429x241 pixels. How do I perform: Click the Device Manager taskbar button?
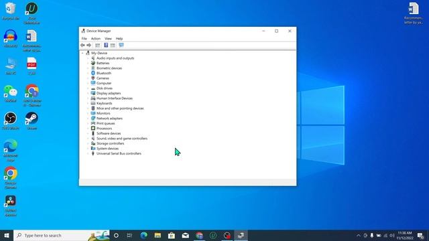[x=241, y=235]
